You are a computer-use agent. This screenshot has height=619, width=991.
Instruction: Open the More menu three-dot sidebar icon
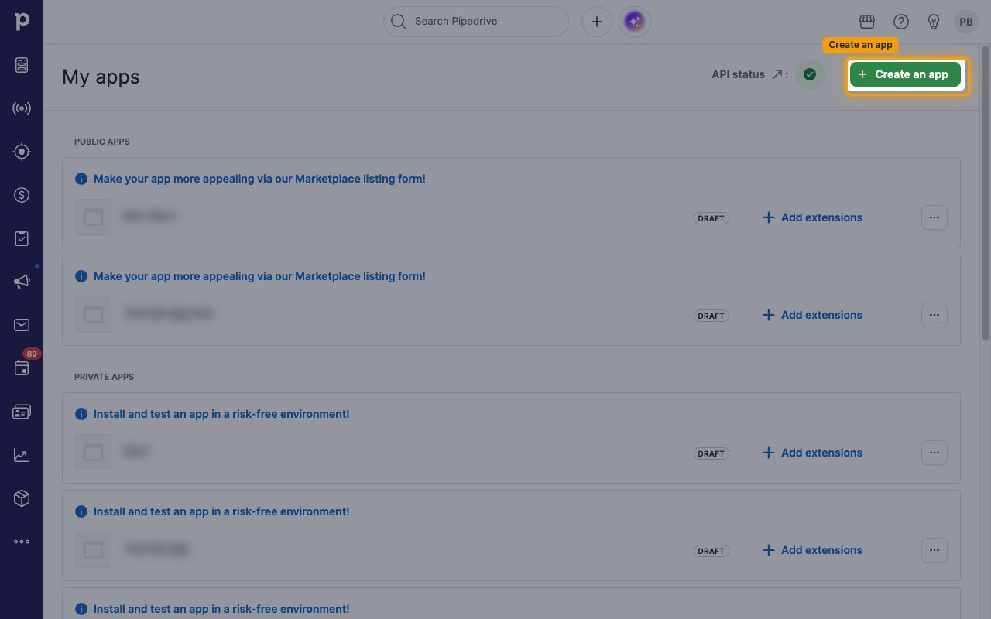pyautogui.click(x=22, y=542)
